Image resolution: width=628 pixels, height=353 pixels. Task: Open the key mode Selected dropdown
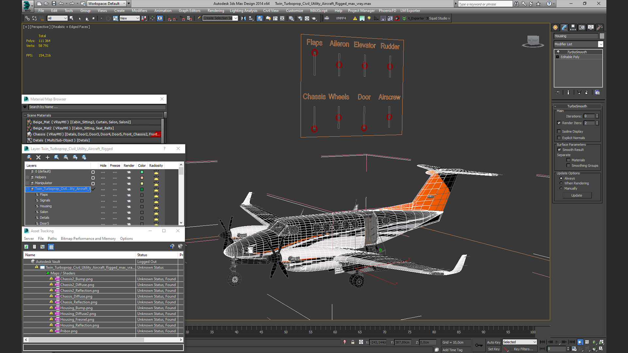coord(520,342)
